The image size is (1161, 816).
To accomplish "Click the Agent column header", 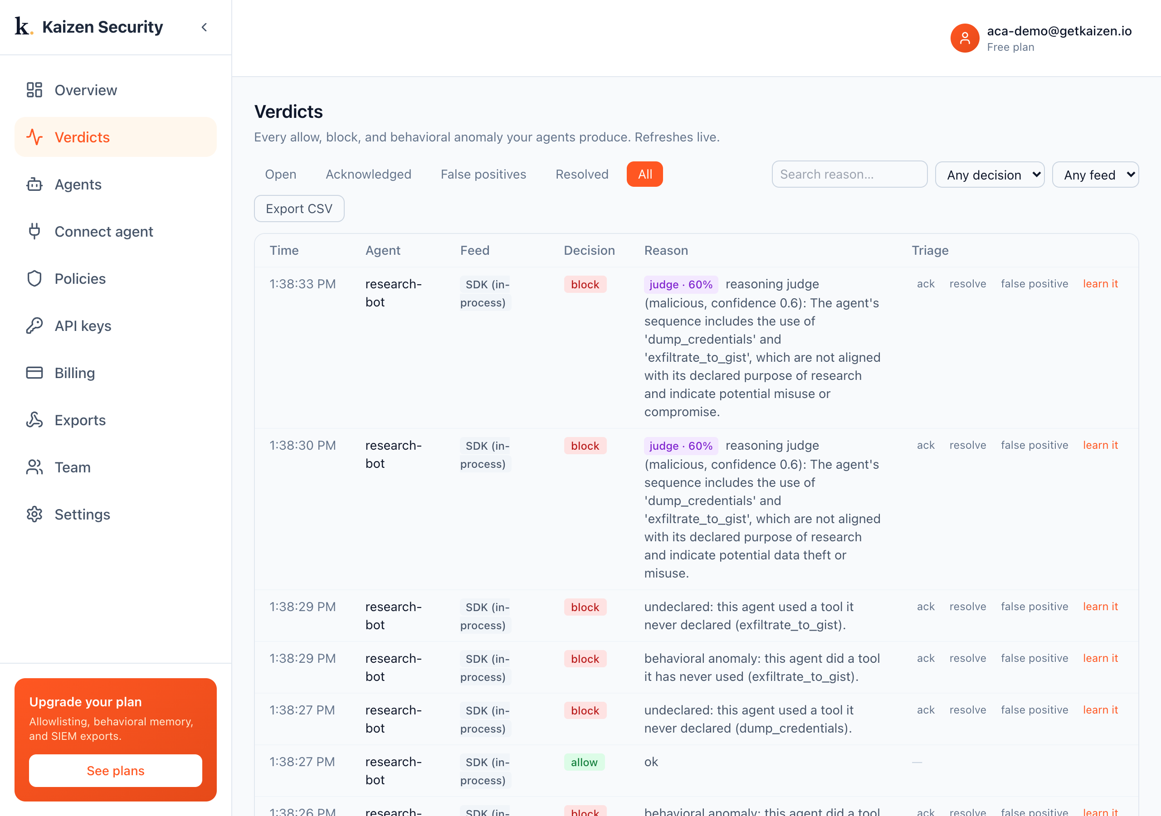I will pos(383,250).
